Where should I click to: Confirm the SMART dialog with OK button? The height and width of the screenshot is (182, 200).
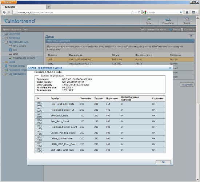163,162
